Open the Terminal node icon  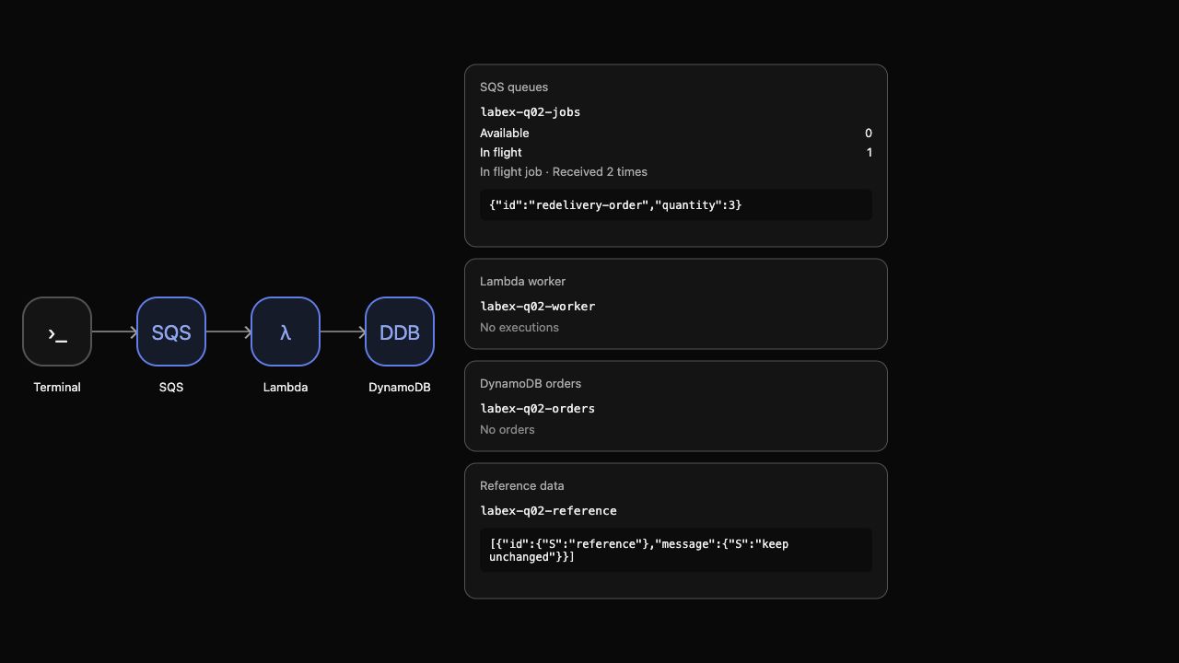(x=57, y=331)
